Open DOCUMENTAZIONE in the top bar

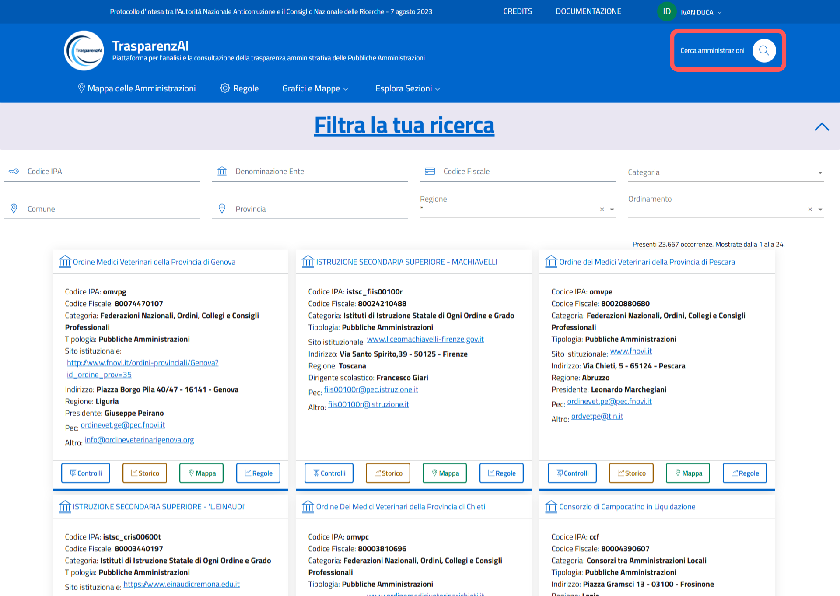point(588,11)
